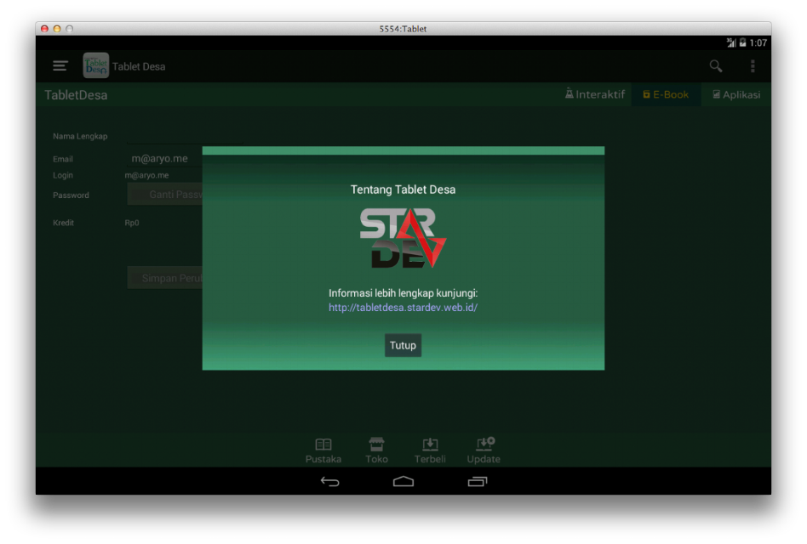Open the hamburger navigation menu
Screen dimensions: 807x544
coord(60,65)
